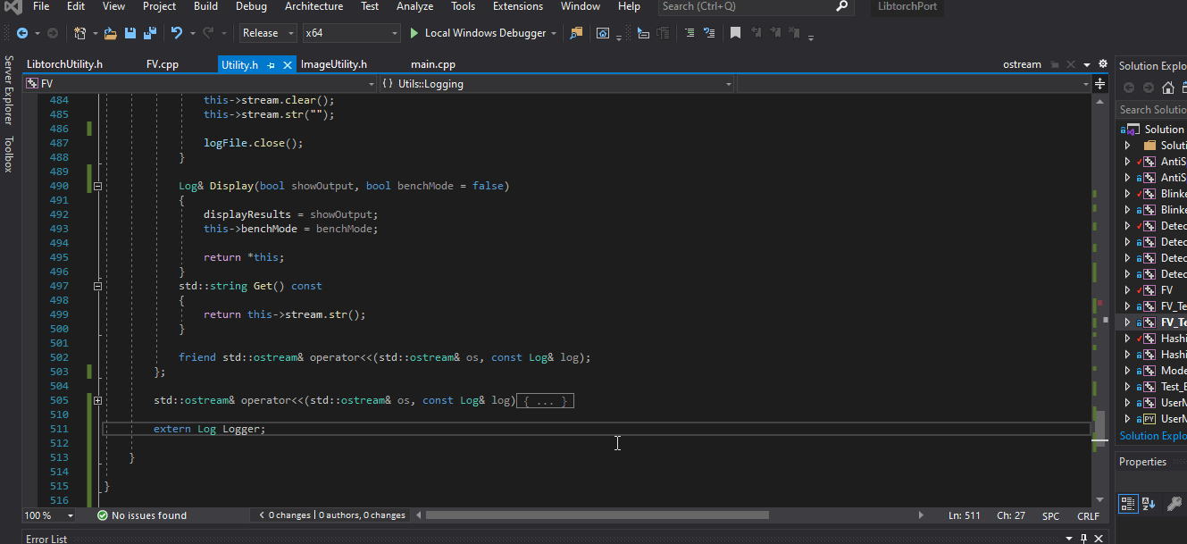Click the Save All toolbar icon
Viewport: 1187px width, 544px height.
[150, 33]
